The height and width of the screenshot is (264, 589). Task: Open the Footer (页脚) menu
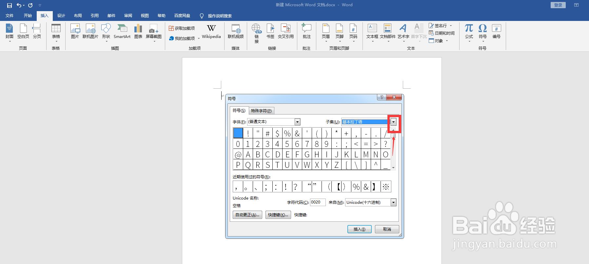point(340,32)
